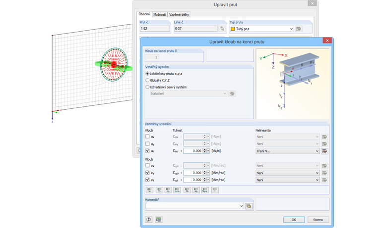This screenshot has height=228, width=377.
Task: Click pick-line icon next to Linie č.
Action: tap(222, 29)
